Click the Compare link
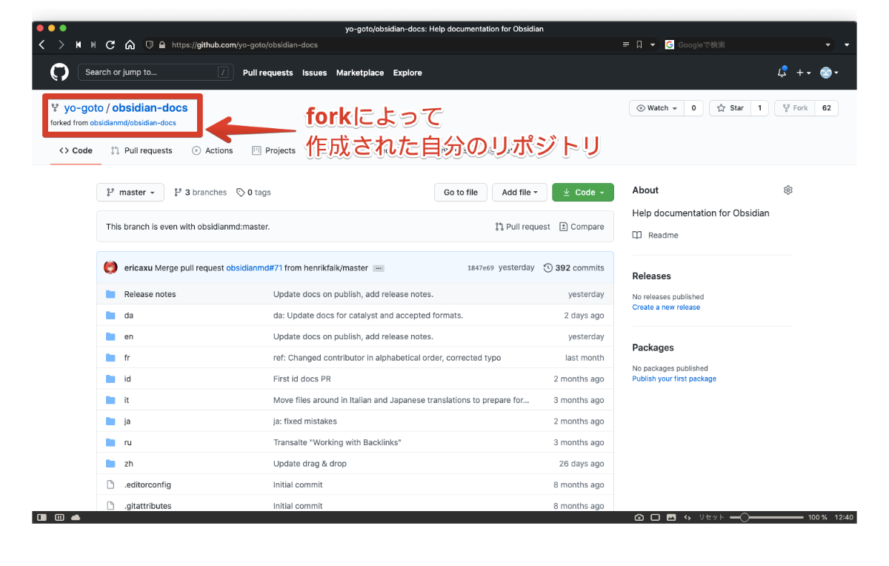 [x=582, y=227]
